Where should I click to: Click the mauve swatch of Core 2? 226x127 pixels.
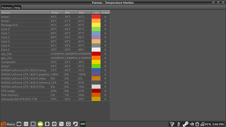click(x=96, y=37)
